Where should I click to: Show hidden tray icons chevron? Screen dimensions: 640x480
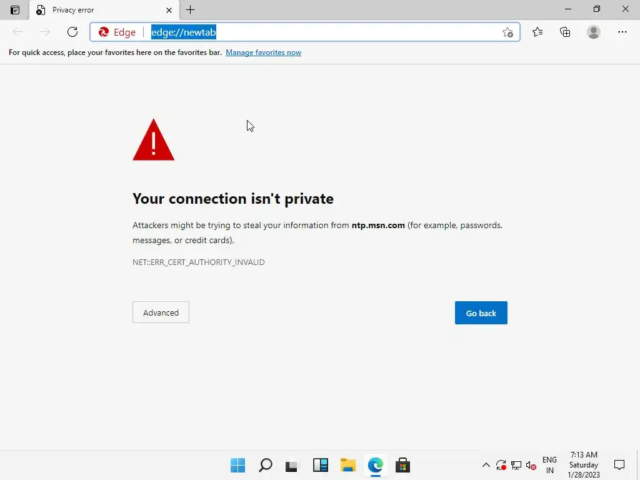pyautogui.click(x=486, y=465)
